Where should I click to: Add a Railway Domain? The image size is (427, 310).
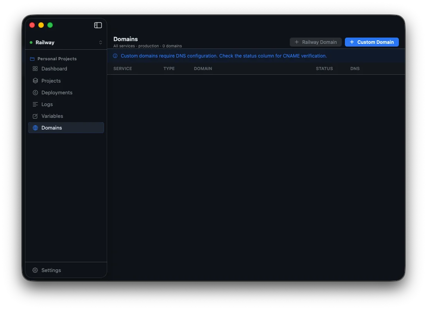coord(316,42)
